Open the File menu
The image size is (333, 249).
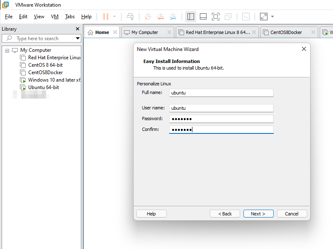point(9,17)
